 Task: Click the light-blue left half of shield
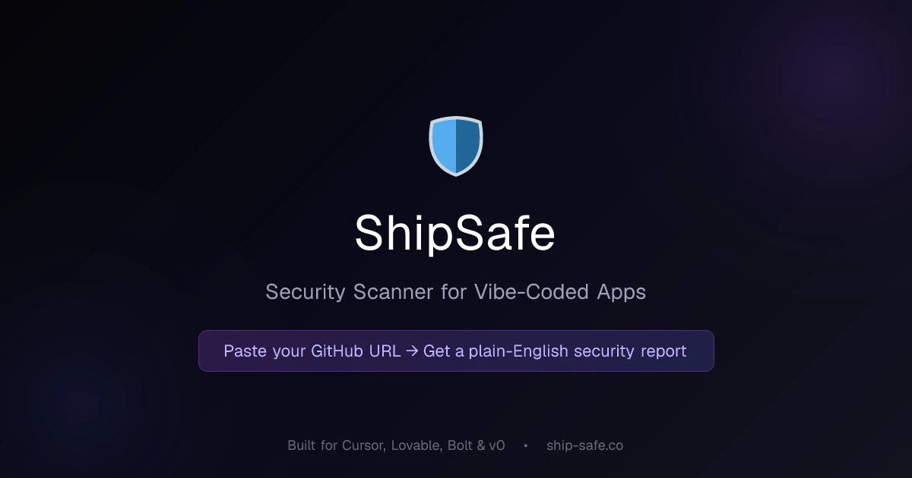[444, 144]
